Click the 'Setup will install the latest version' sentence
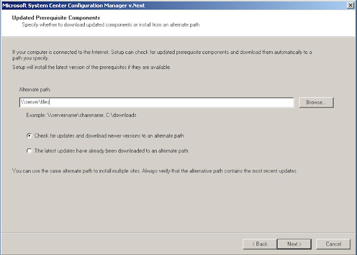Viewport: 357px width, 255px height. pos(91,67)
